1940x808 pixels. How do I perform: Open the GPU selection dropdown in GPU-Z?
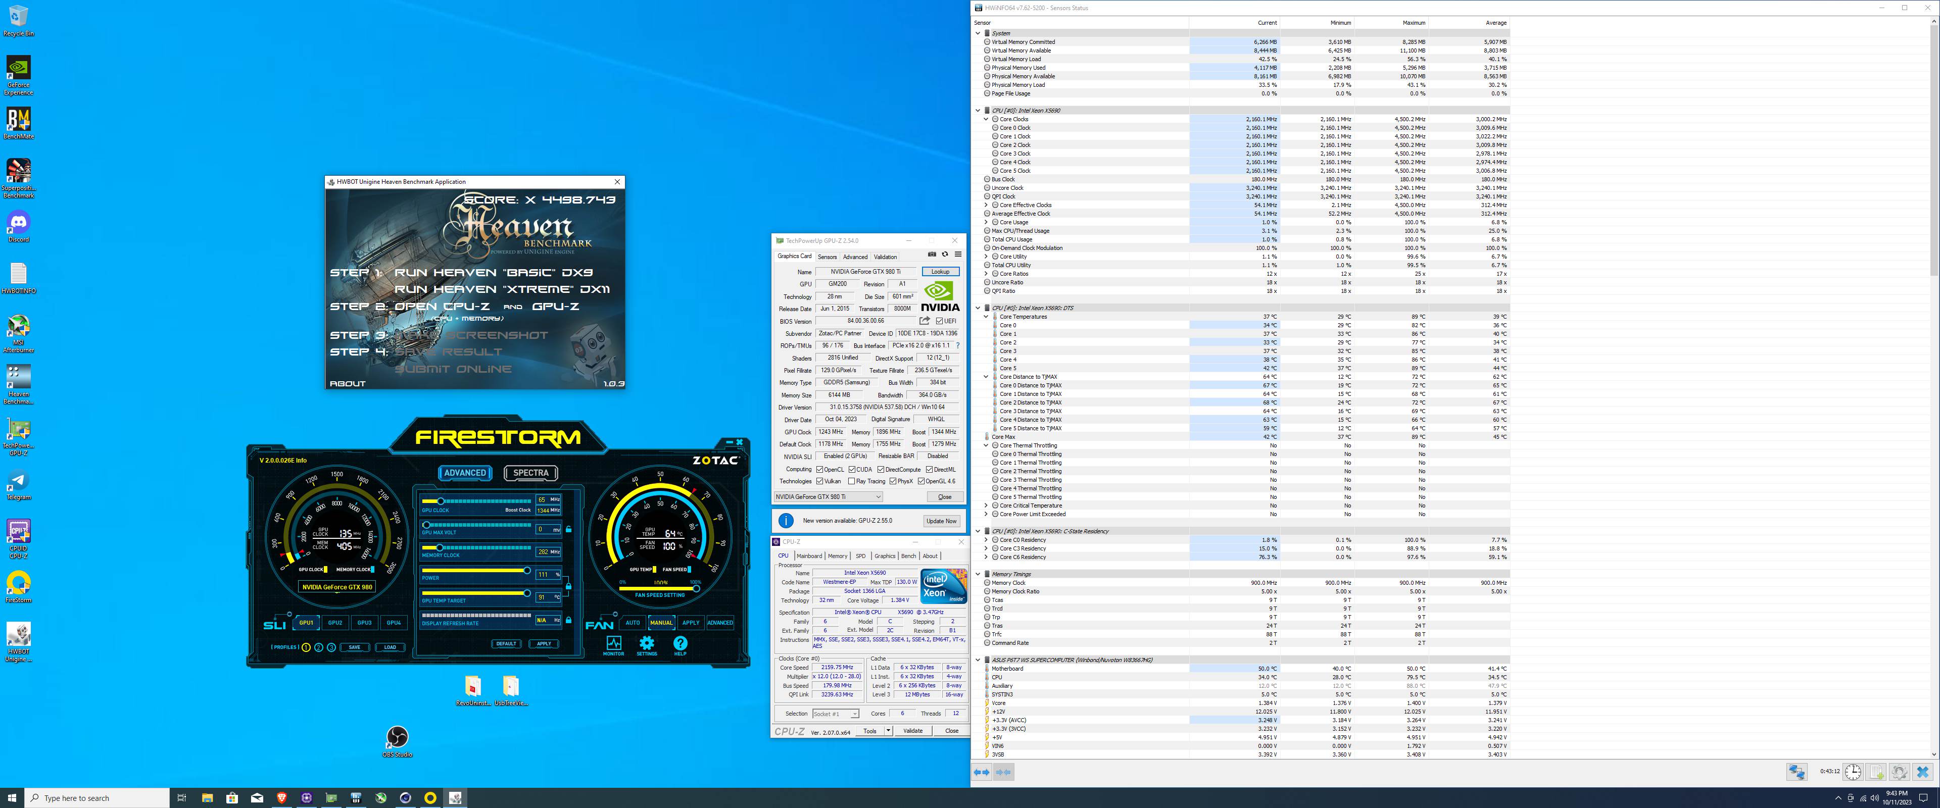point(829,496)
